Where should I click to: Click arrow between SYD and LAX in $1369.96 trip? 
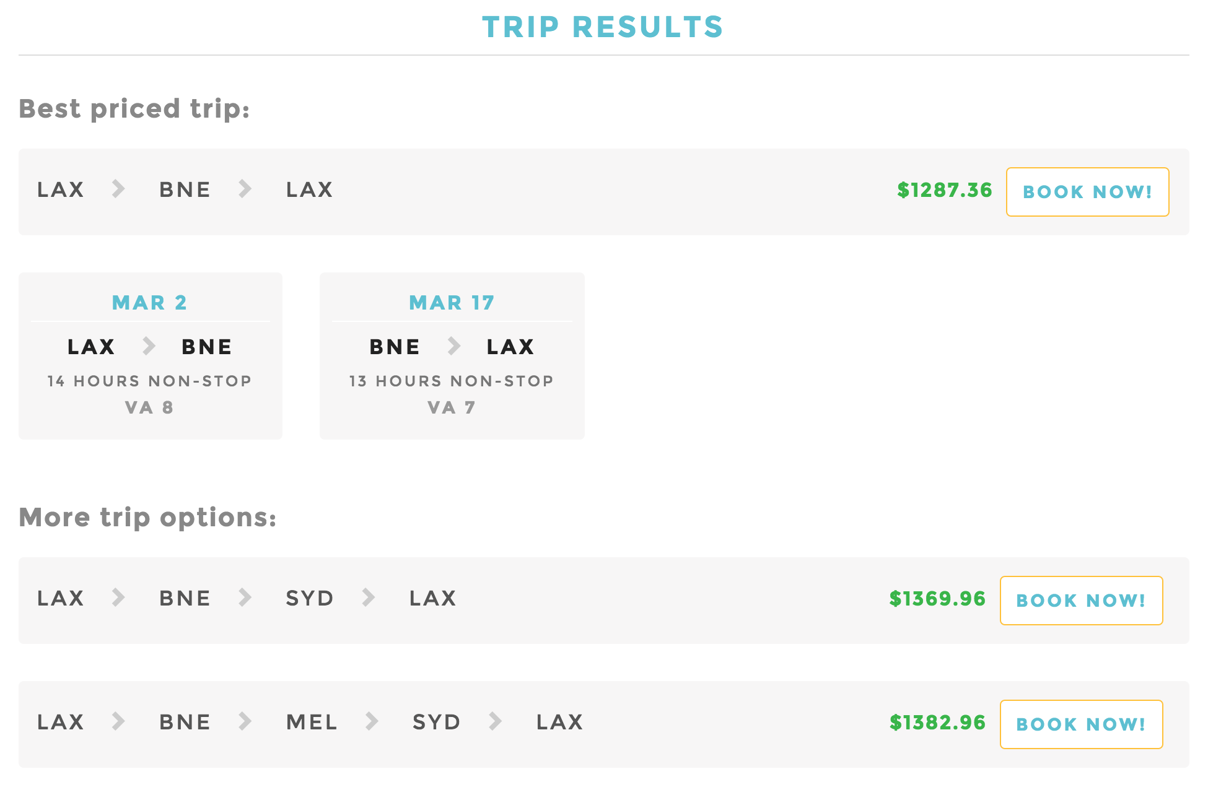369,597
